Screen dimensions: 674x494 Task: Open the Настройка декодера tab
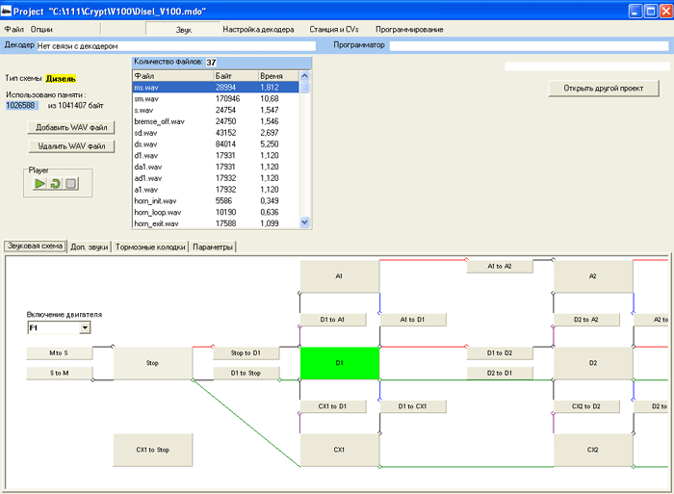tap(258, 29)
